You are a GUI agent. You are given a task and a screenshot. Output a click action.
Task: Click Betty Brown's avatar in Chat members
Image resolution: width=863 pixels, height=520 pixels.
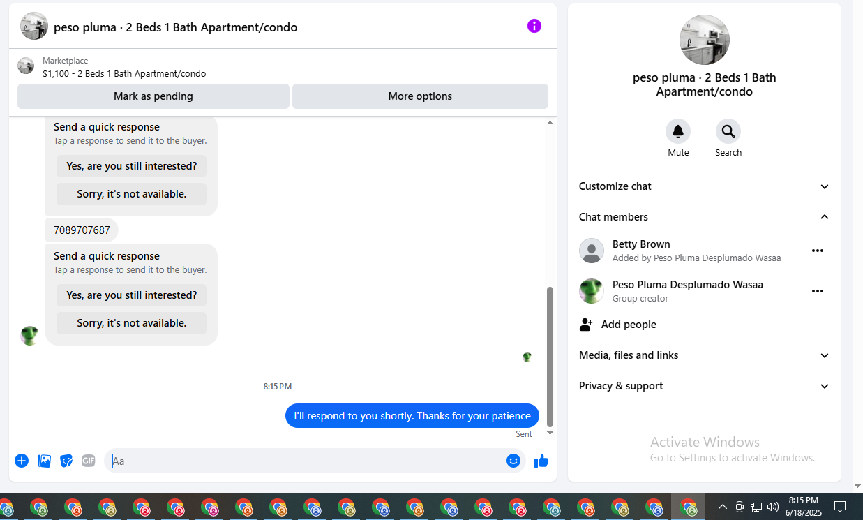point(592,251)
